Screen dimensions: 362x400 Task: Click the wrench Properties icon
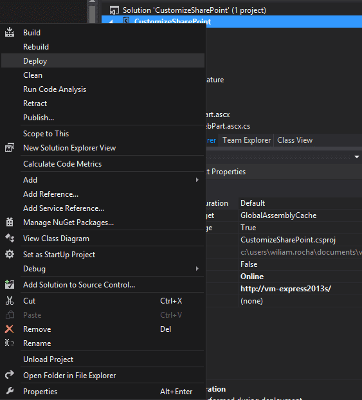(x=10, y=391)
